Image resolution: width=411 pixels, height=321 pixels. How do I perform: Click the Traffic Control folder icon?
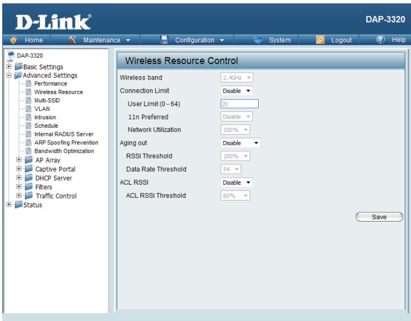click(x=29, y=195)
